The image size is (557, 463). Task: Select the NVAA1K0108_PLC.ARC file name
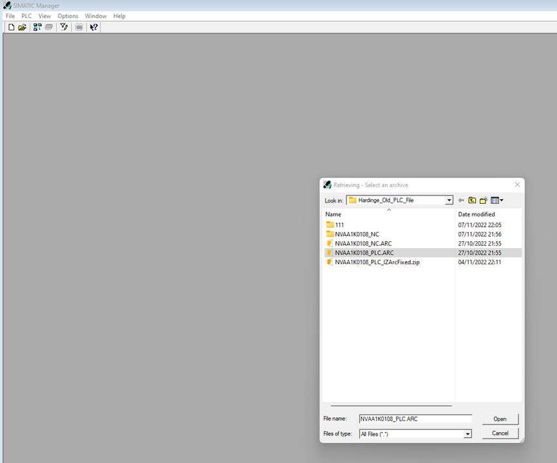coord(364,253)
